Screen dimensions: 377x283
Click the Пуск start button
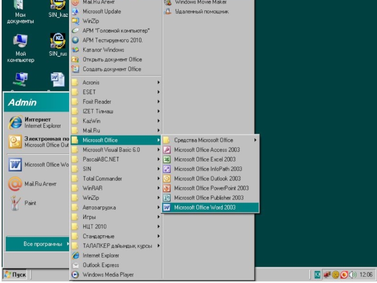pyautogui.click(x=15, y=275)
